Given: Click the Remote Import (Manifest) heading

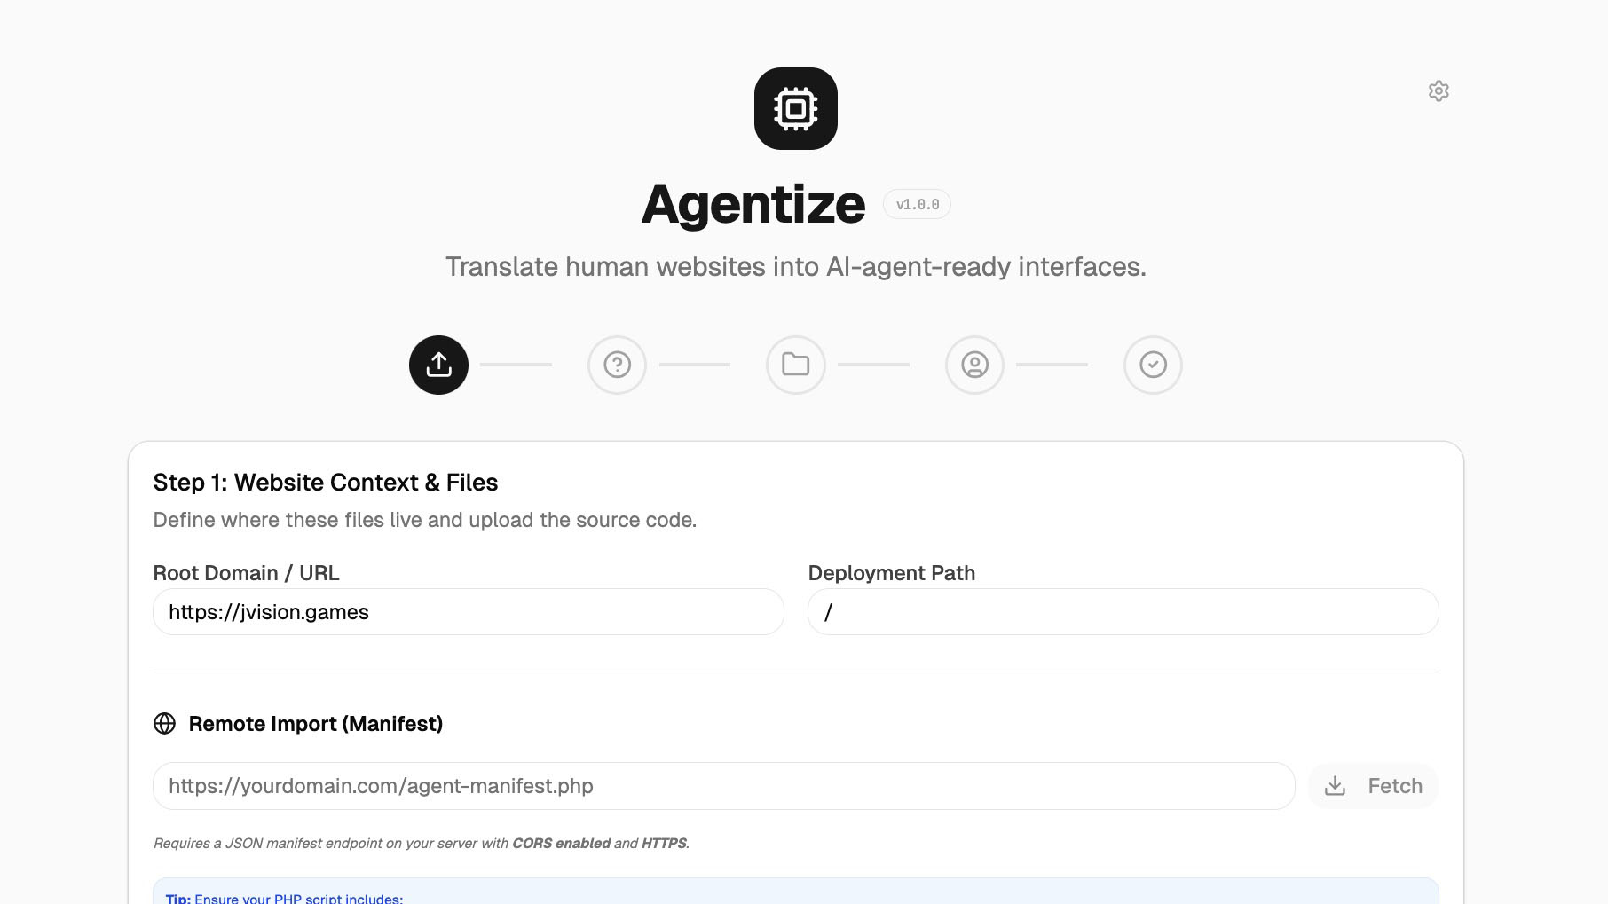Looking at the screenshot, I should point(315,724).
